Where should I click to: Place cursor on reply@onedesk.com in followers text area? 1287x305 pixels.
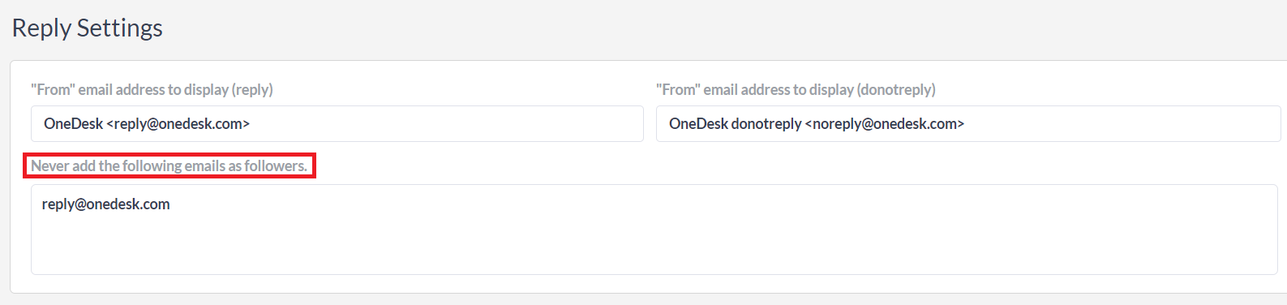pos(106,204)
